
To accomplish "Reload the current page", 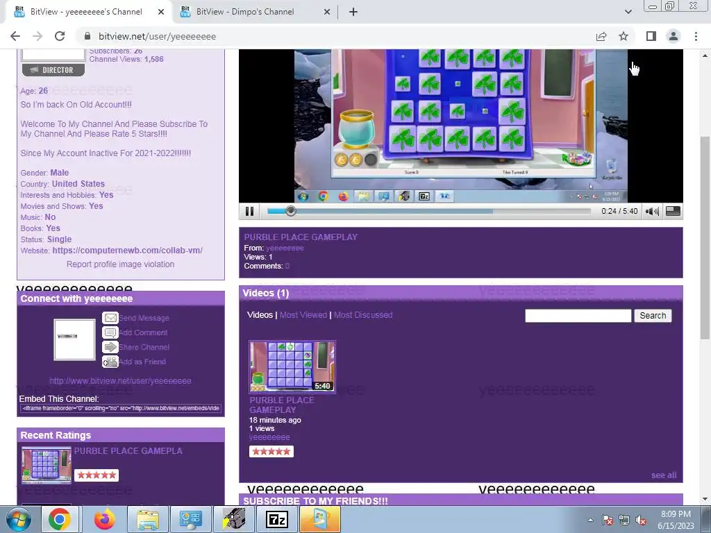I will (x=60, y=36).
